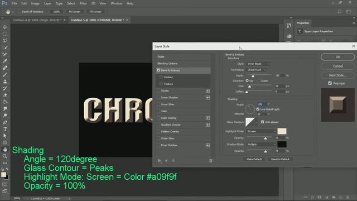Select the Brush tool
The image size is (357, 201).
(5, 75)
